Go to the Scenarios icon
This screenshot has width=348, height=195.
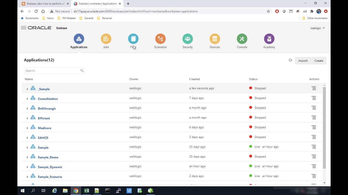160,39
